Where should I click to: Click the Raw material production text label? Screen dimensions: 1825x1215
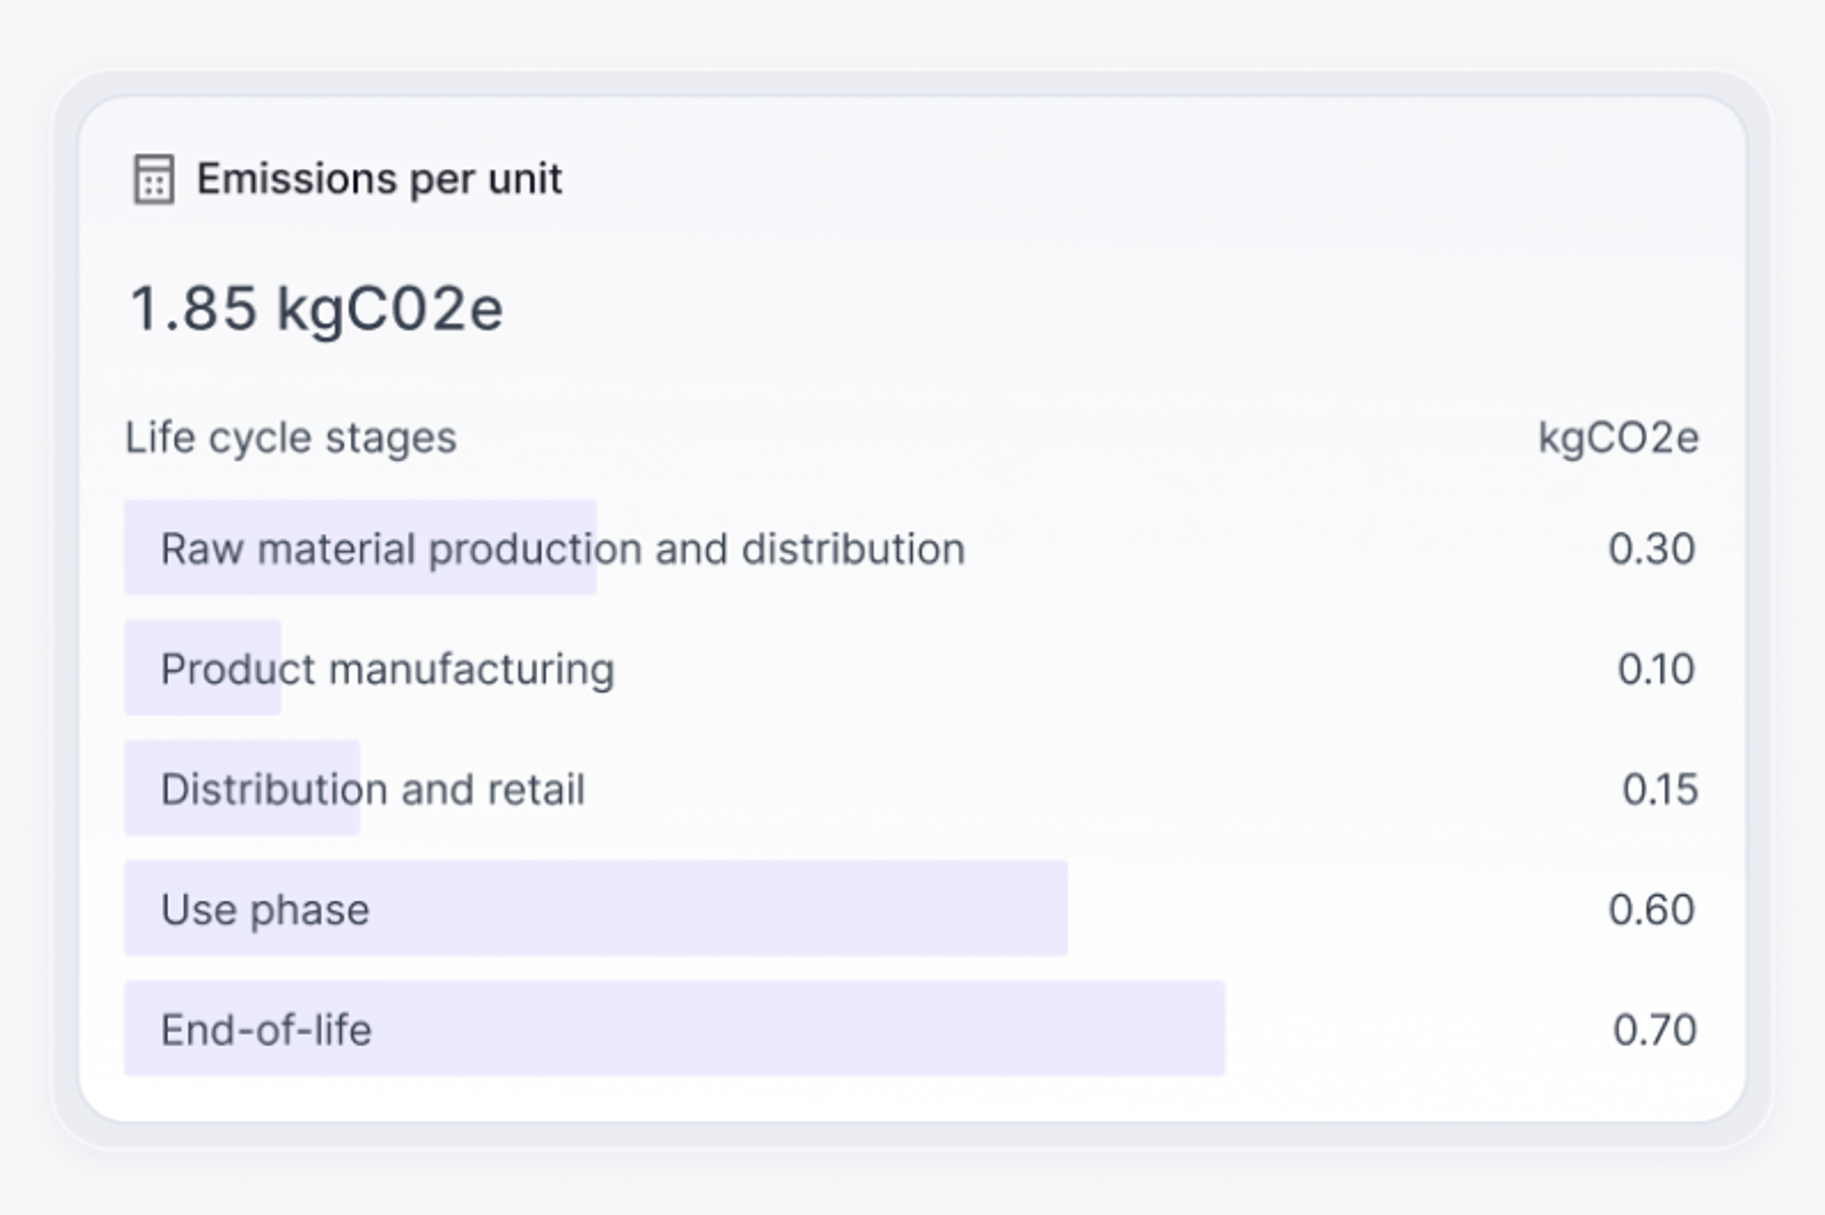point(562,549)
